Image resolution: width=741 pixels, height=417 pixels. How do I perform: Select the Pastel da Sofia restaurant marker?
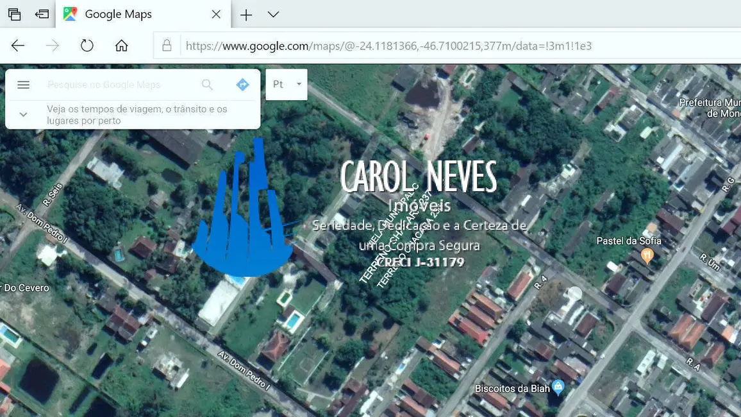(647, 255)
